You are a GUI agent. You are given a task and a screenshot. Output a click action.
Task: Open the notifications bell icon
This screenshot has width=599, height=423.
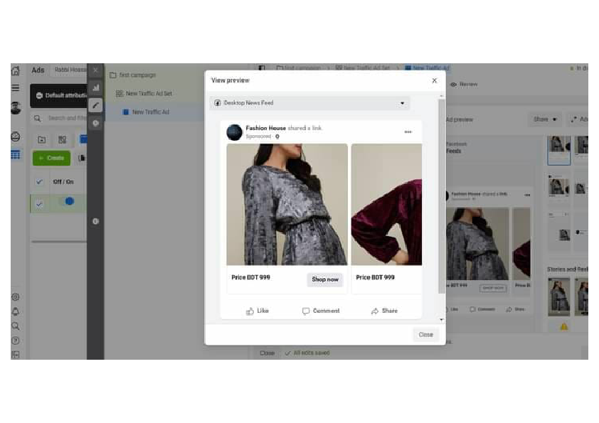pos(16,311)
